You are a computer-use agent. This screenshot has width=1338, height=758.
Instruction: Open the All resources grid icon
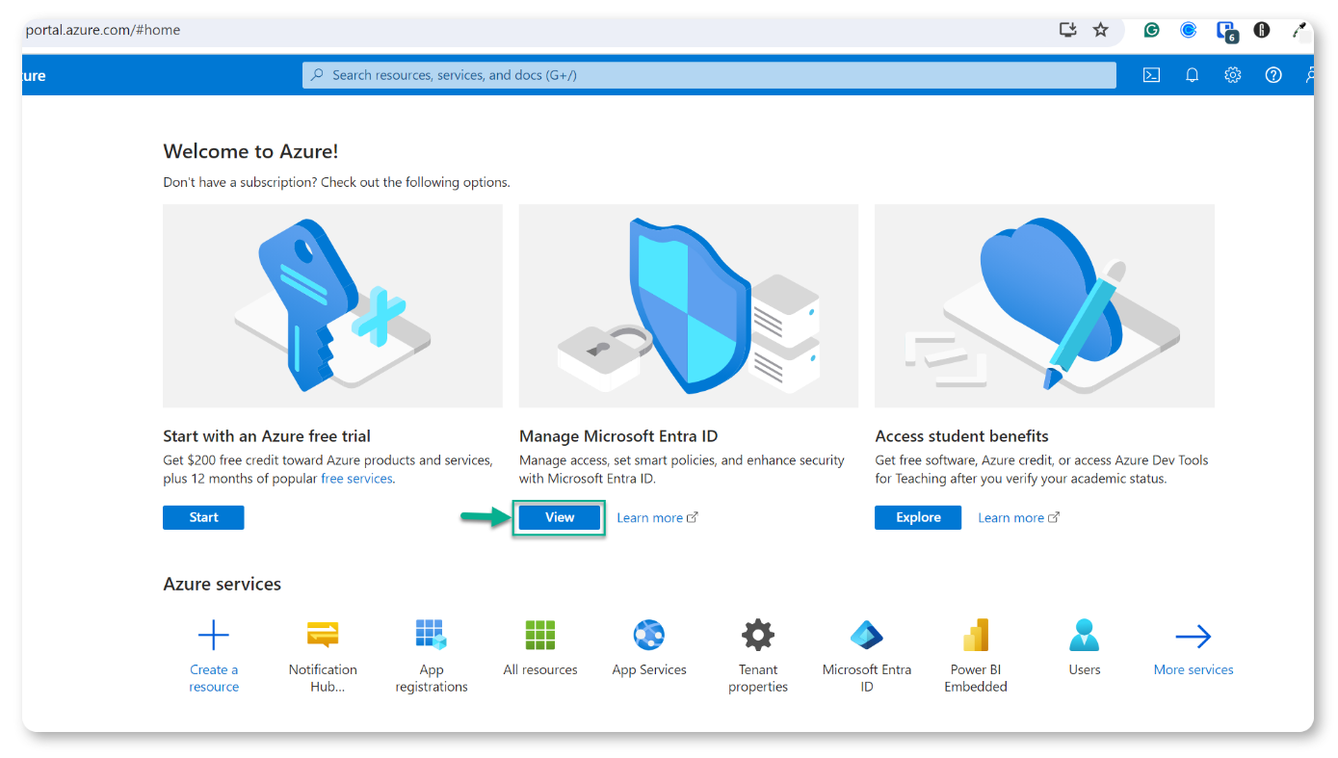click(540, 636)
